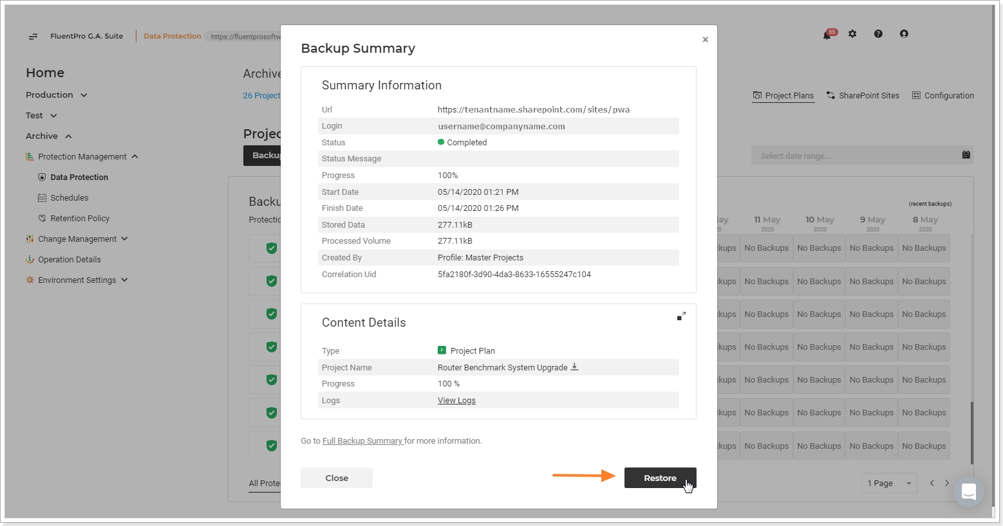Click the Restore button
The height and width of the screenshot is (526, 1003).
tap(661, 478)
